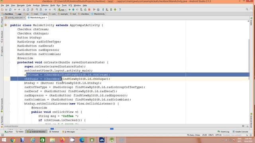Open the TODO tool window button
255x143 pixels.
pyautogui.click(x=20, y=131)
